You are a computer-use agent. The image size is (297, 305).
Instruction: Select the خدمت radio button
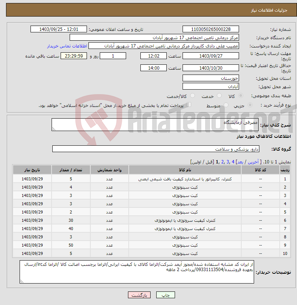[219, 96]
